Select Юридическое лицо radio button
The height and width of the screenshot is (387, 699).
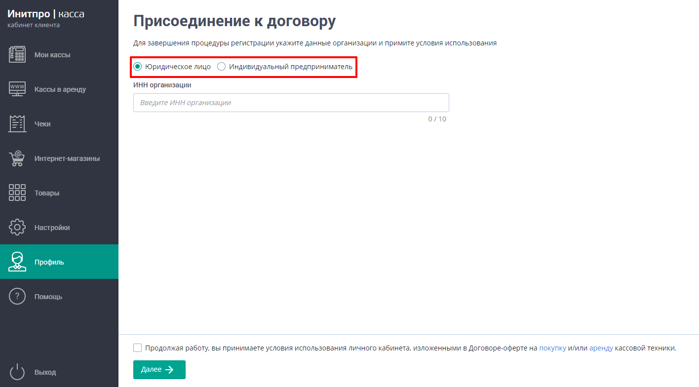coord(138,67)
